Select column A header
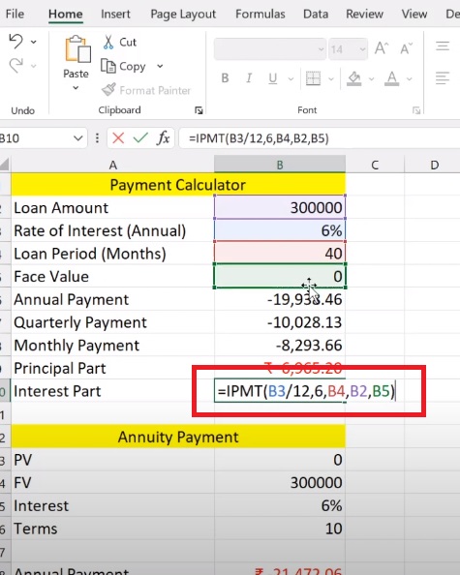Screen dimensions: 460x575 point(112,165)
